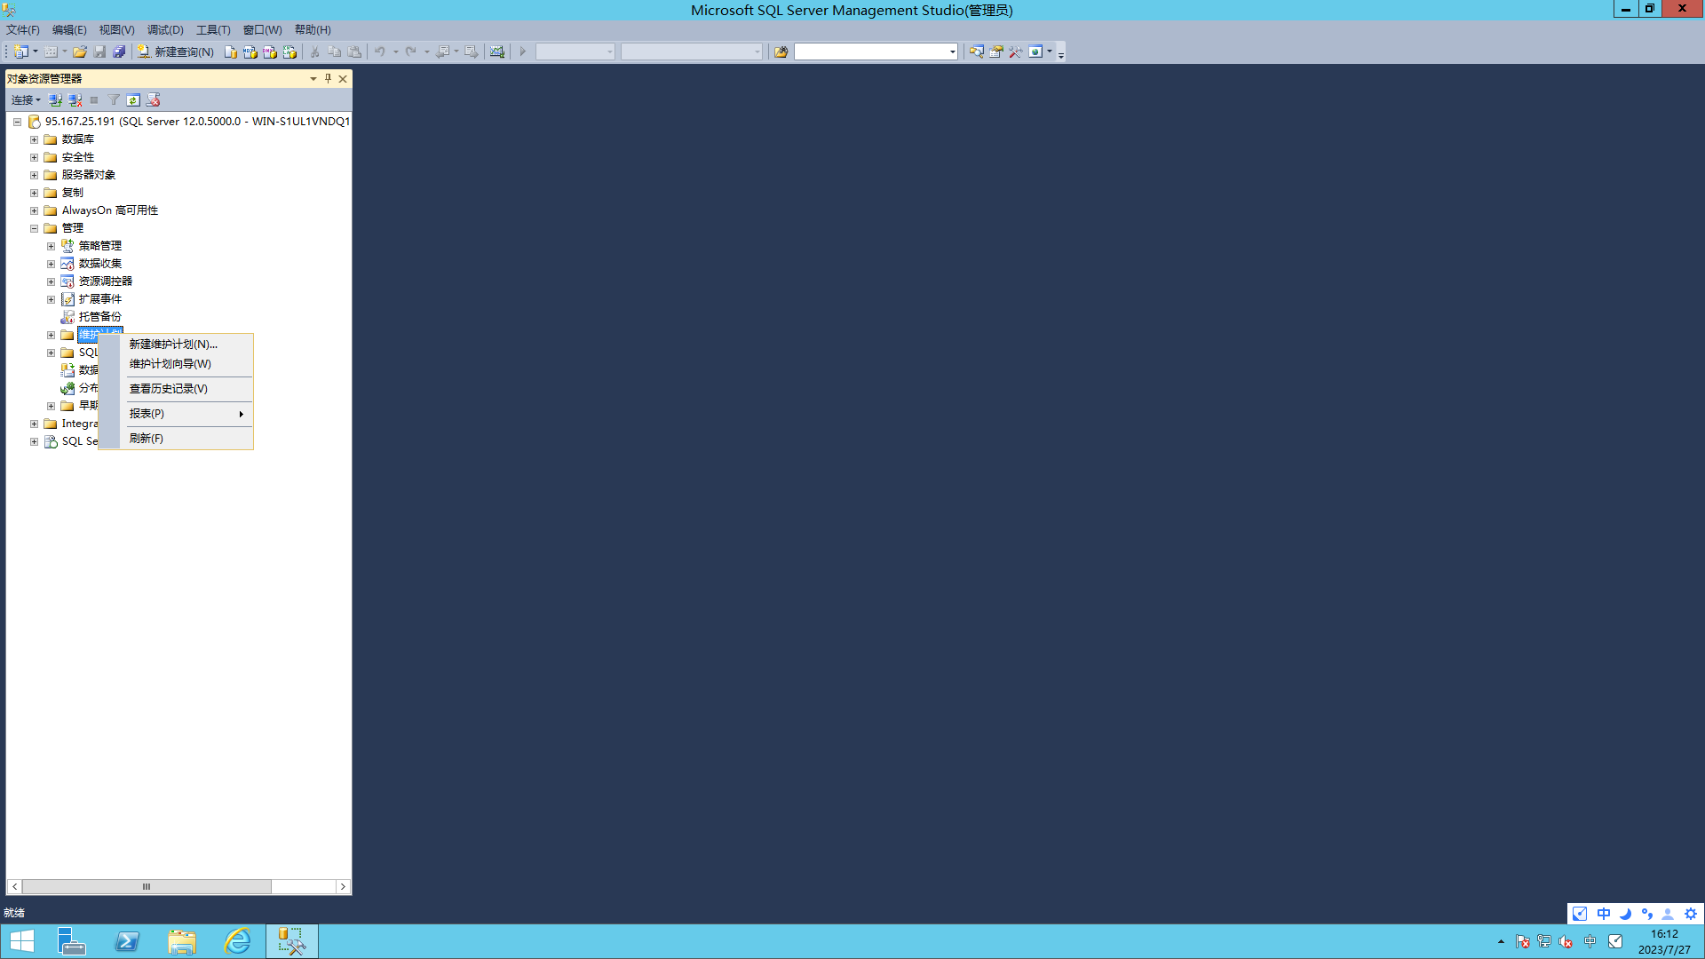Open the 工具(T) menu
Viewport: 1705px width, 959px height.
coord(212,30)
